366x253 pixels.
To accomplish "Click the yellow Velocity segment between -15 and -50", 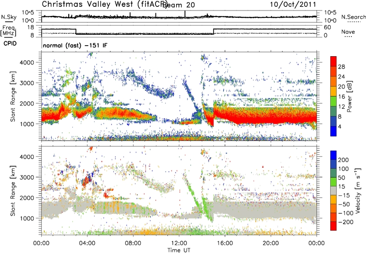I will (x=334, y=200).
